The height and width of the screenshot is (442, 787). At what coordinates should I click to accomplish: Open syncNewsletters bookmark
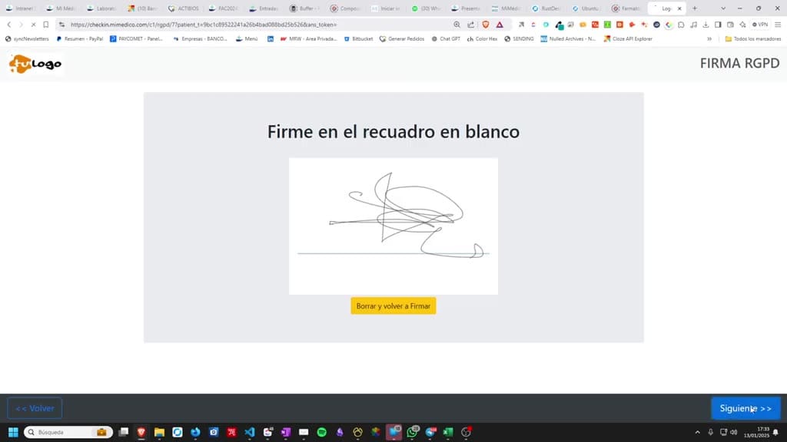27,38
